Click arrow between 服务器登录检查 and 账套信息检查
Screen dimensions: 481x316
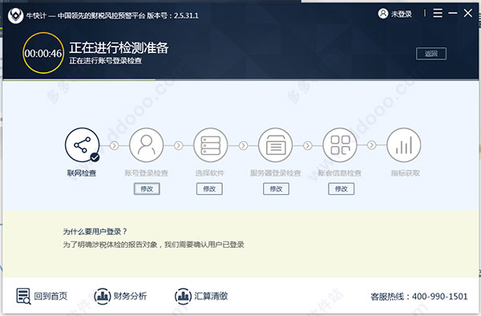tap(308, 145)
